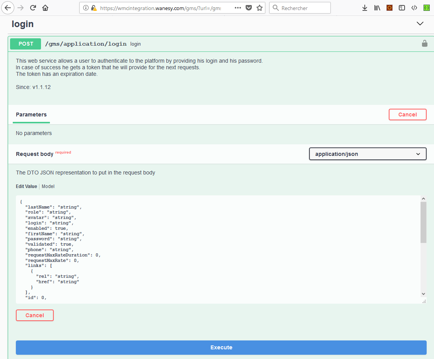Image resolution: width=434 pixels, height=359 pixels.
Task: Switch to the Model tab
Action: click(x=48, y=186)
